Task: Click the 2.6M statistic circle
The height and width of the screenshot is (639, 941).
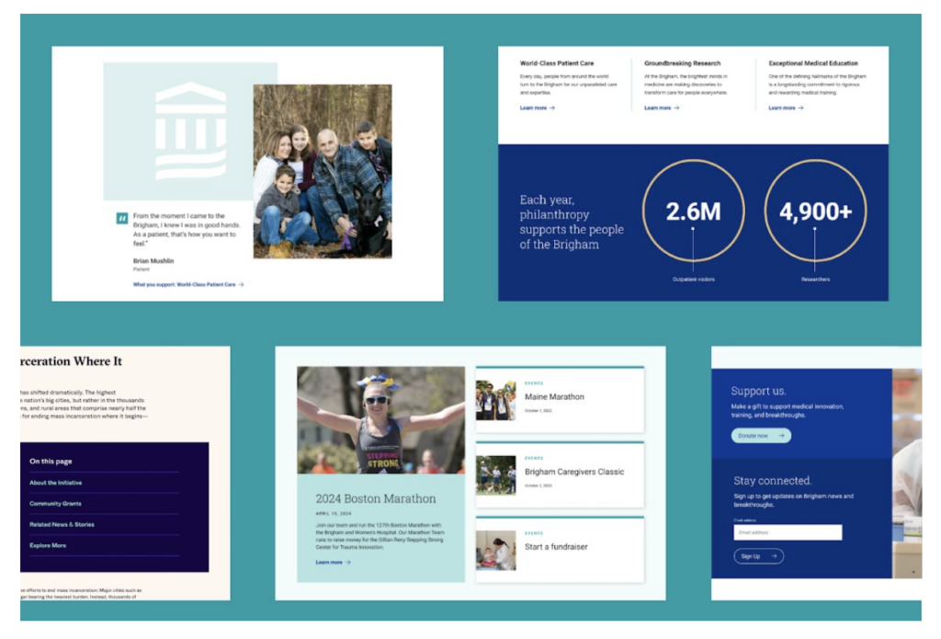Action: (693, 211)
